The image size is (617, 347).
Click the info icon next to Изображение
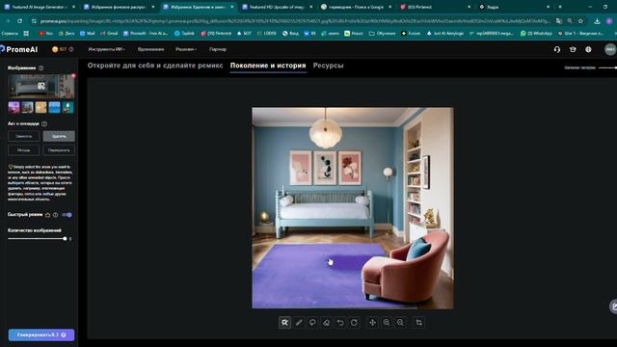pyautogui.click(x=40, y=68)
